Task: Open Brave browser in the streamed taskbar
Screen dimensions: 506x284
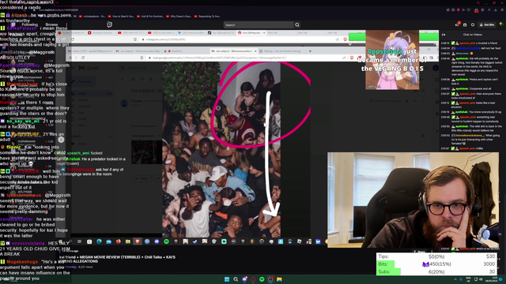Action: point(138,241)
